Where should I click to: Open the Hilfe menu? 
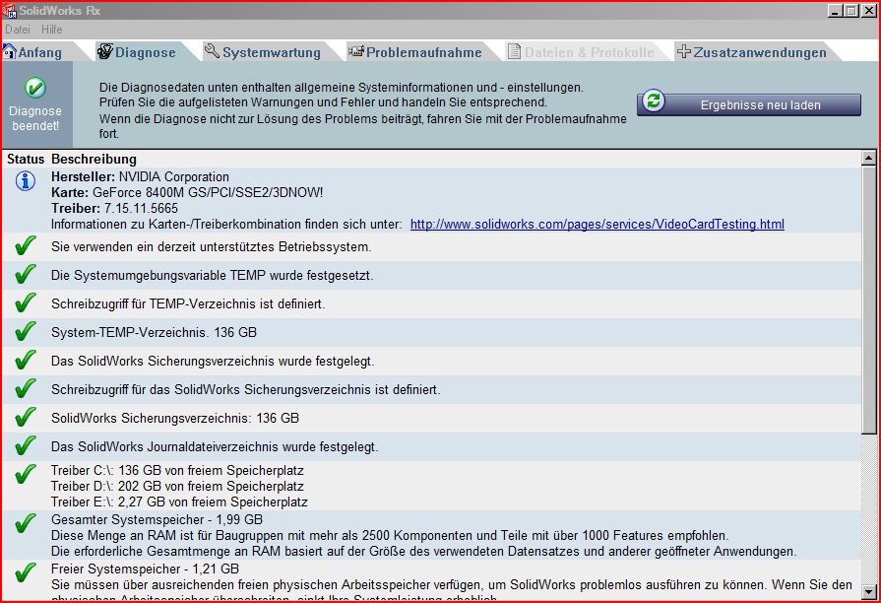pos(52,30)
